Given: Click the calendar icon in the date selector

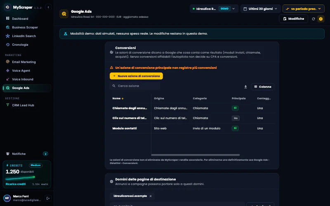Looking at the screenshot, I should [x=245, y=9].
